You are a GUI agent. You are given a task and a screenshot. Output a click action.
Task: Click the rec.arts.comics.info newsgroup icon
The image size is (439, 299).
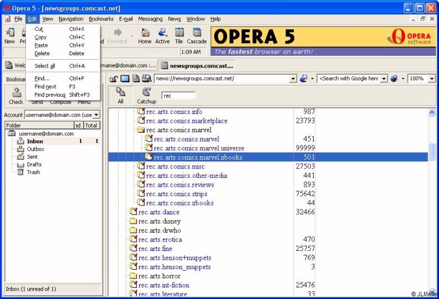tap(141, 111)
